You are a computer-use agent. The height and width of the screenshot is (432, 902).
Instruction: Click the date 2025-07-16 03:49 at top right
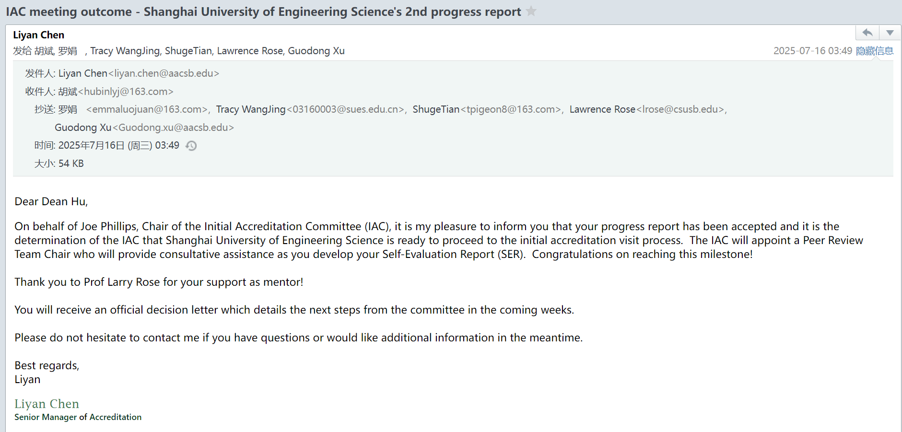point(812,51)
